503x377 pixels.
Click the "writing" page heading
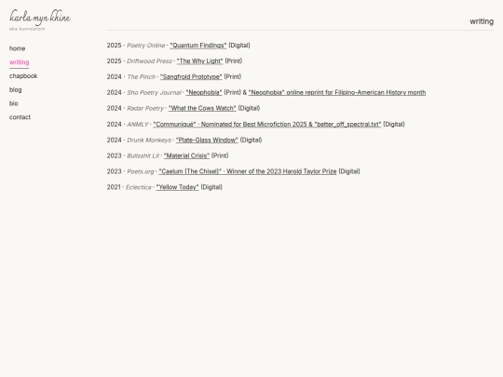(x=482, y=21)
